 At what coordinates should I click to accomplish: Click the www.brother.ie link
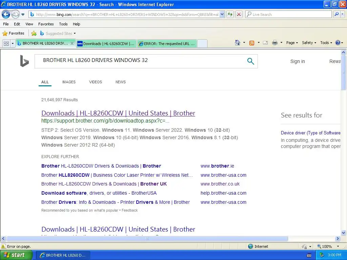(x=217, y=166)
